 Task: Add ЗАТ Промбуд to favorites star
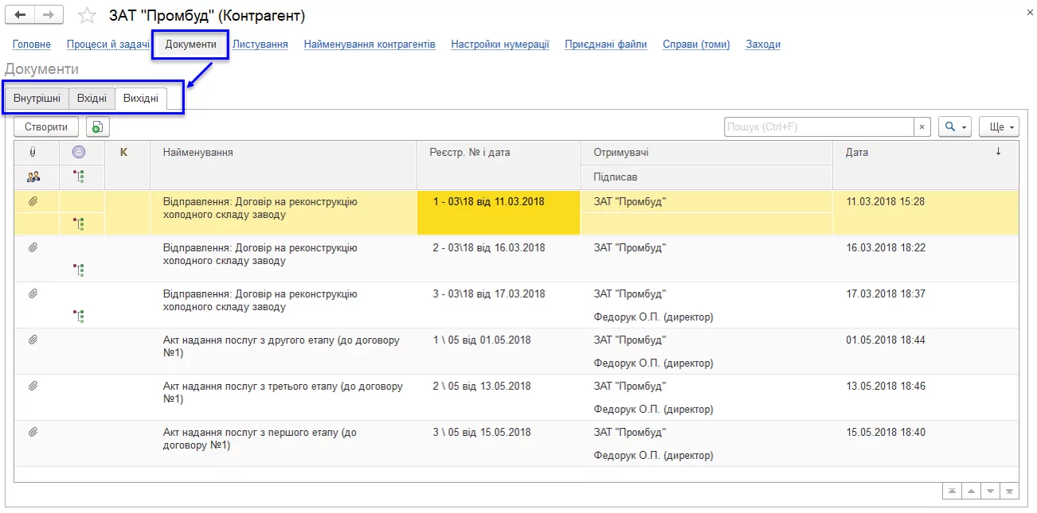click(87, 16)
